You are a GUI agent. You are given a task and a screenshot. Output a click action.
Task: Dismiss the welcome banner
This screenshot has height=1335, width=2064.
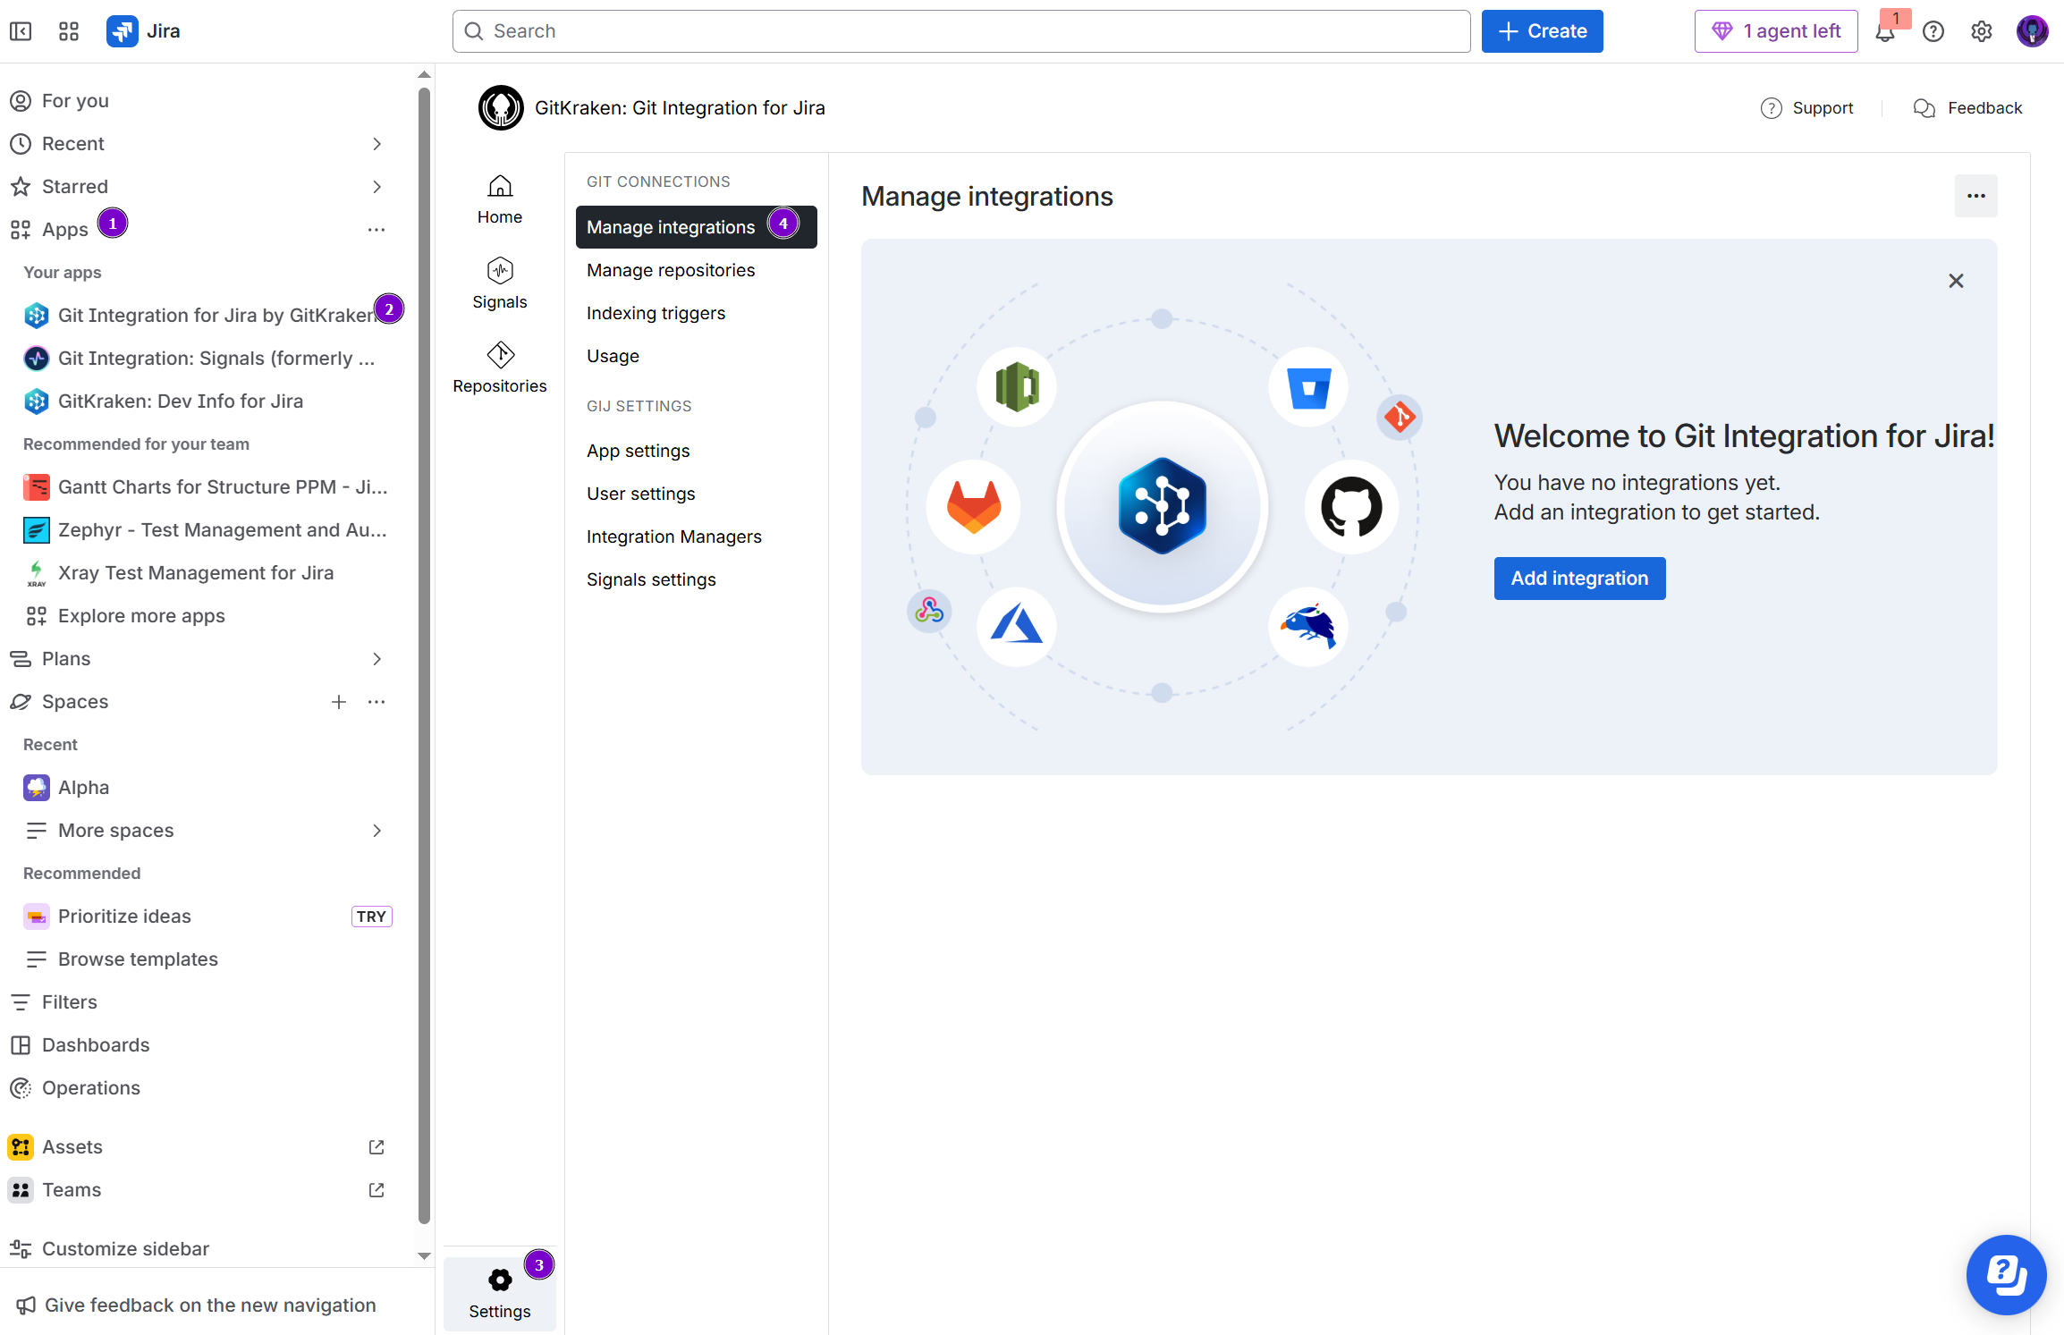tap(1956, 281)
